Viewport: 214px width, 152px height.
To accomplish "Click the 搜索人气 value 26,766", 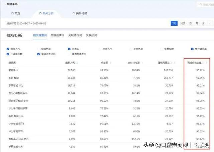I will point(71,70).
